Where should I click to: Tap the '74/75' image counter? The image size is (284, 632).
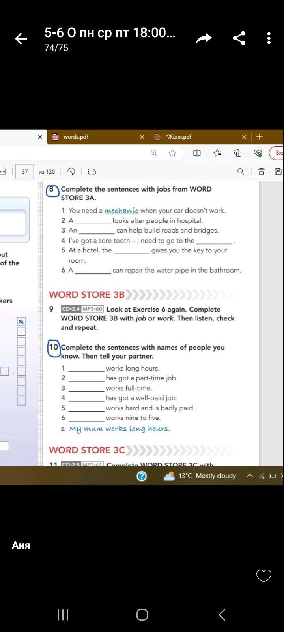coord(56,48)
